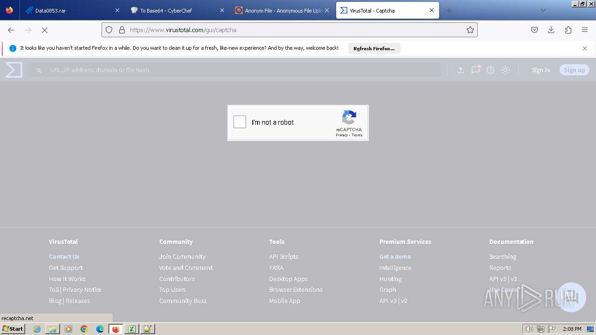Select the VirusTotal - Captcha tab
This screenshot has height=335, width=596.
[387, 10]
